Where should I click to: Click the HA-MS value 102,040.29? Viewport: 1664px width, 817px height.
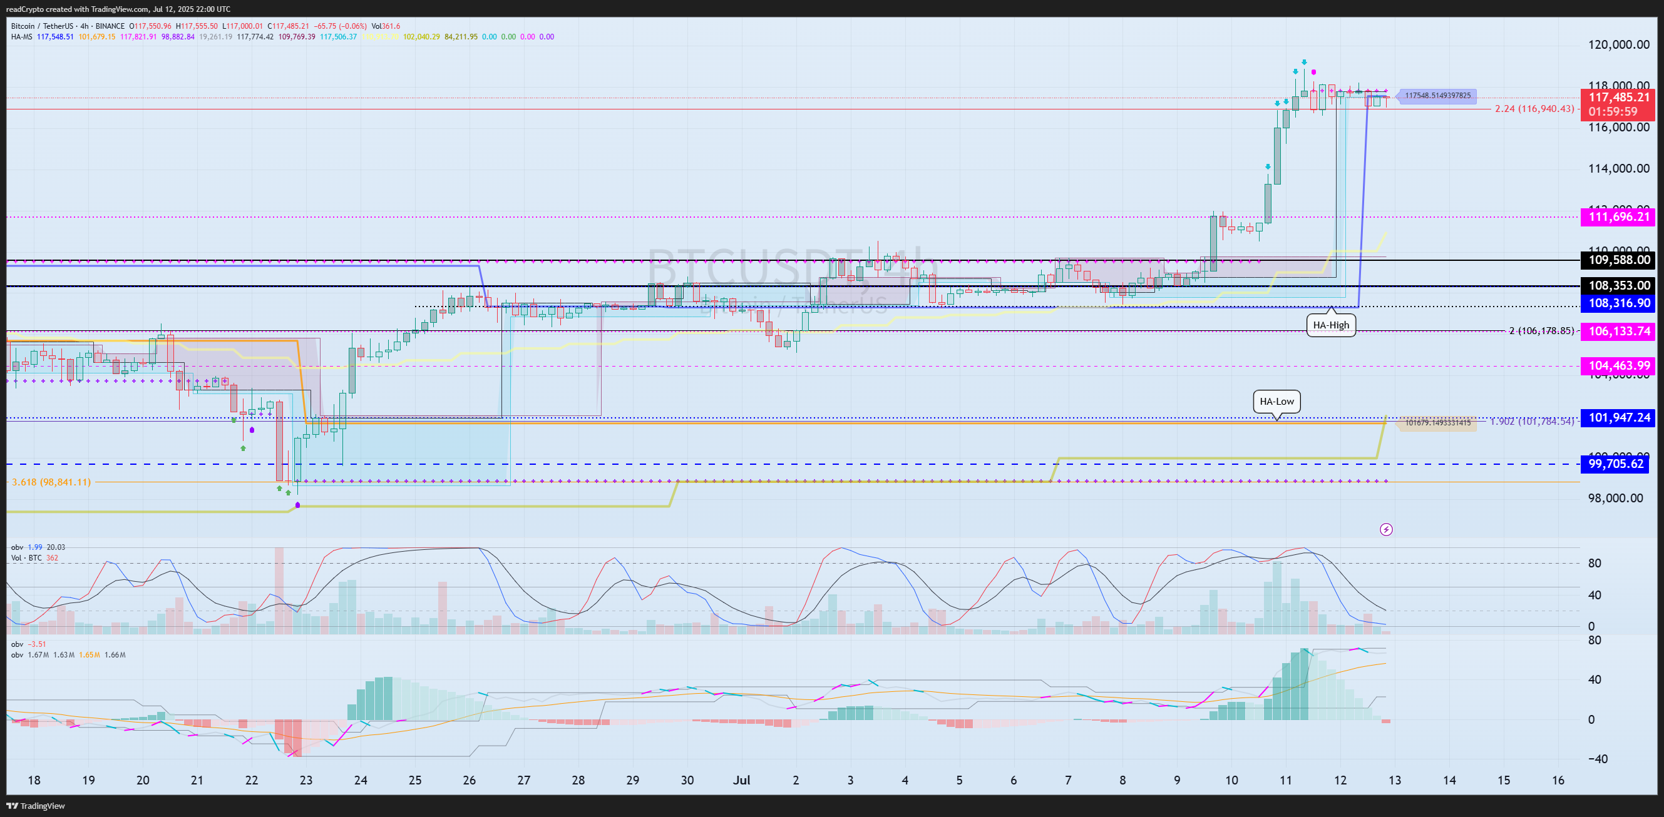click(421, 37)
